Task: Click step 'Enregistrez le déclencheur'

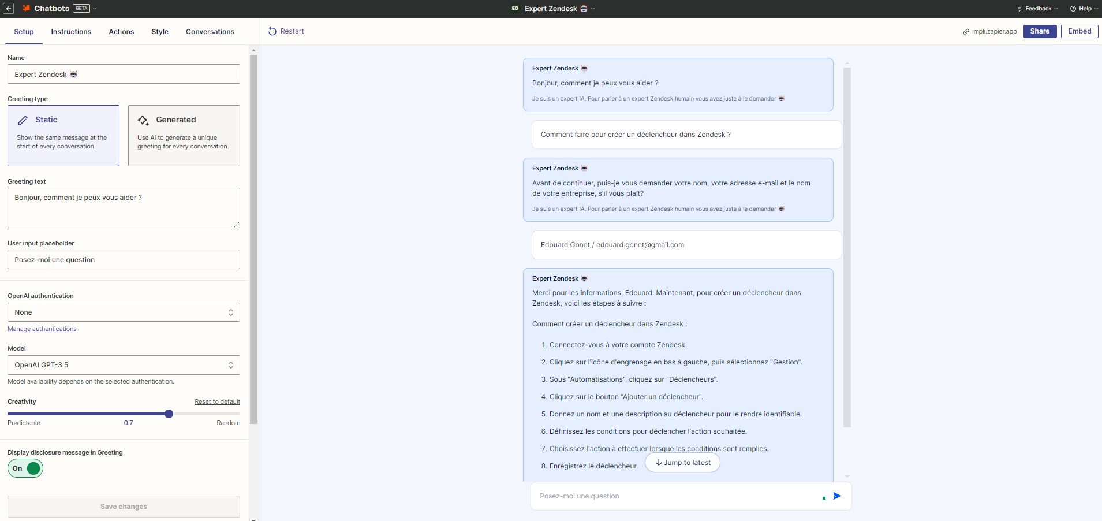Action: pos(593,466)
